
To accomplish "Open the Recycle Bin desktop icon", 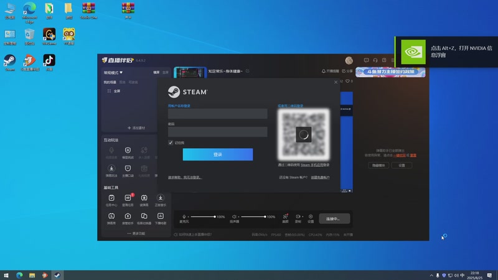I will tap(29, 37).
